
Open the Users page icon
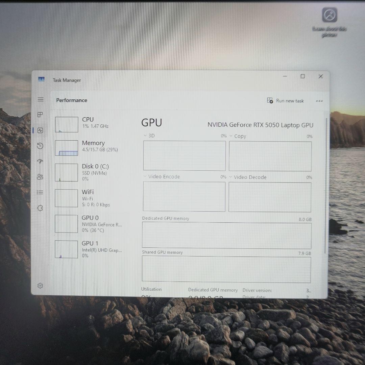pyautogui.click(x=40, y=177)
